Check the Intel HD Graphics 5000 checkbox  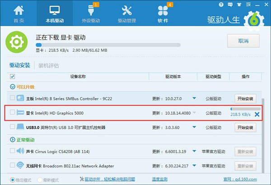12,112
